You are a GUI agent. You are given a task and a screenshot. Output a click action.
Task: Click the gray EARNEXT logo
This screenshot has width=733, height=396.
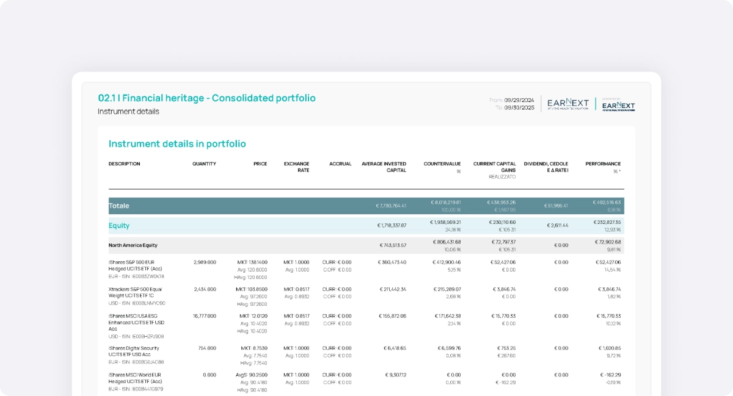(x=567, y=104)
